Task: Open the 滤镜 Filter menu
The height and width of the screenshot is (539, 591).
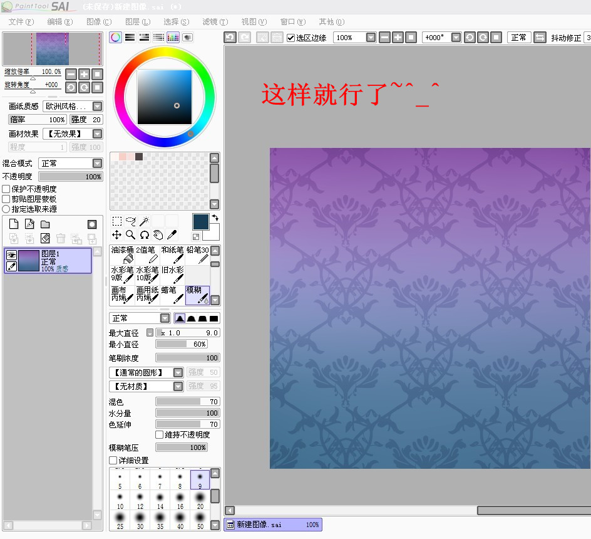Action: click(215, 22)
